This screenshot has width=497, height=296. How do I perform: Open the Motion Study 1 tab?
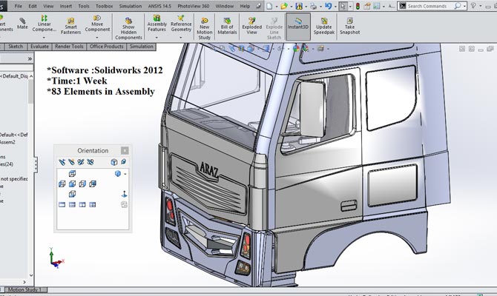[x=25, y=289]
